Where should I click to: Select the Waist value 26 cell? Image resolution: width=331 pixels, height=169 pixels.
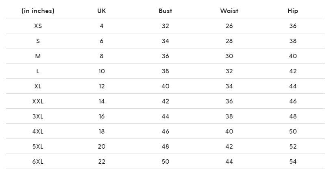click(x=229, y=26)
